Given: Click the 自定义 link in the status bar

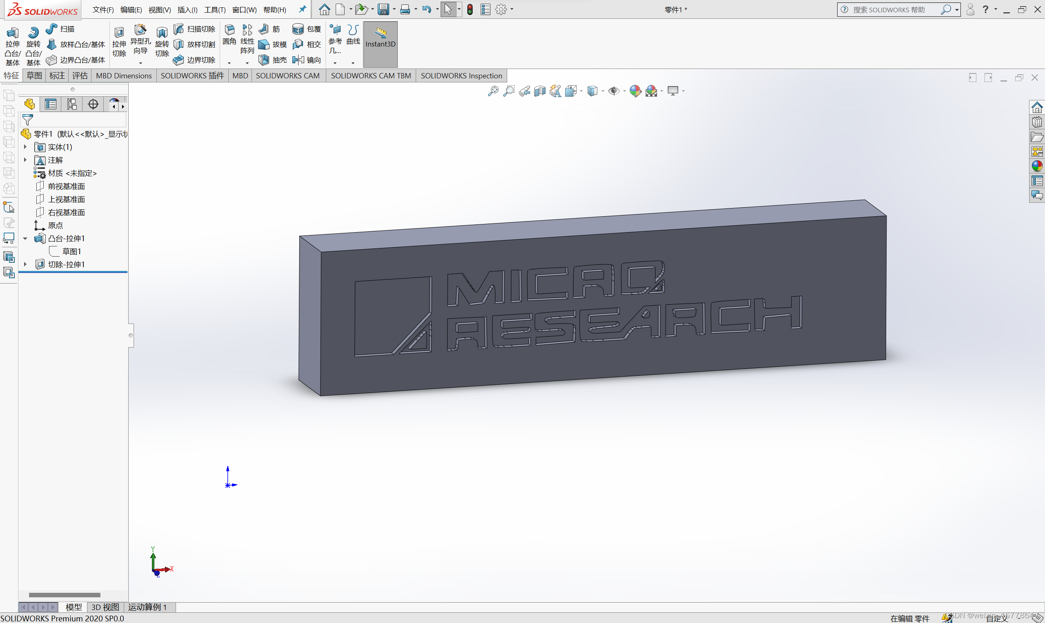Looking at the screenshot, I should [x=997, y=618].
